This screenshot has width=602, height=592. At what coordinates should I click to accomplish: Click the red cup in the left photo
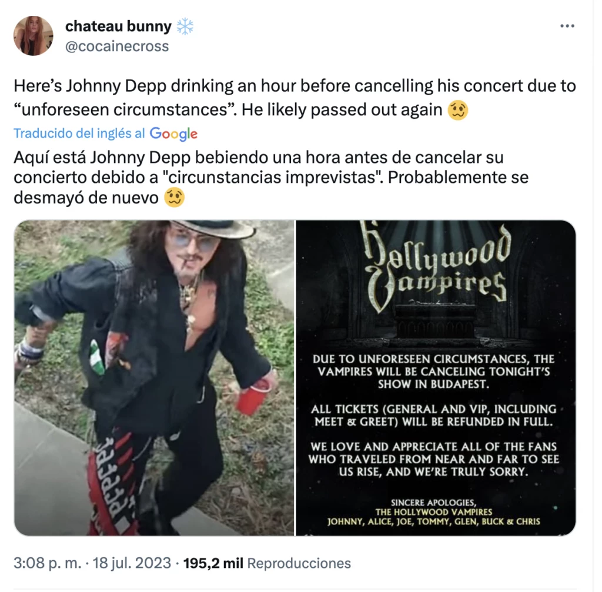click(252, 396)
